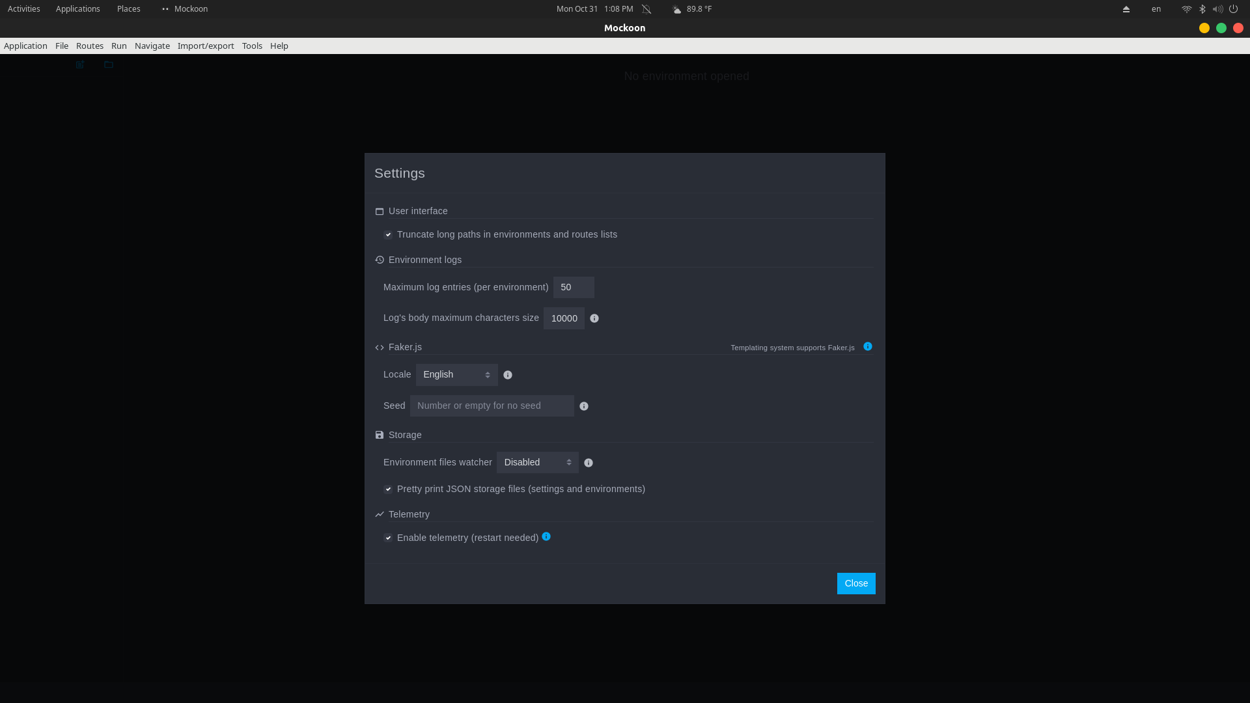This screenshot has width=1250, height=703.
Task: Click the open environment folder icon
Action: [x=108, y=64]
